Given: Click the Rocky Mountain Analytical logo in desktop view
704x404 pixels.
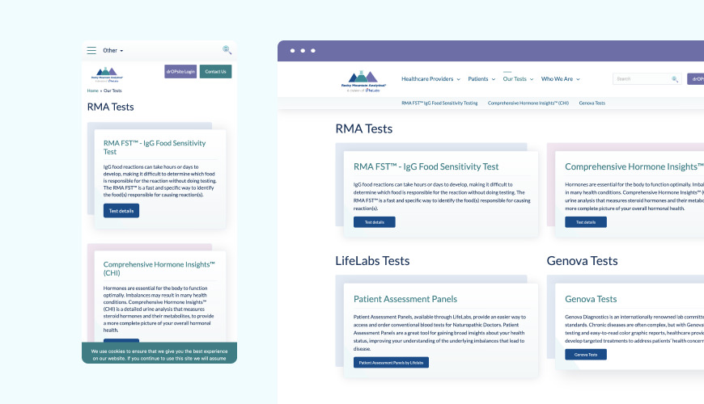Looking at the screenshot, I should pyautogui.click(x=363, y=81).
